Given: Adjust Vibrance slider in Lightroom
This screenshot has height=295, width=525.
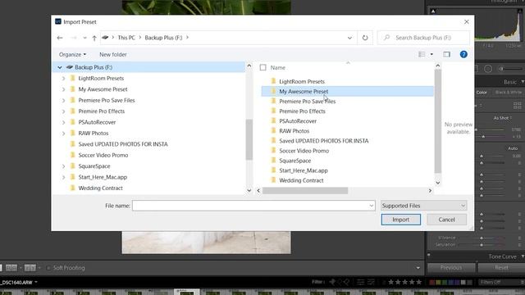Looking at the screenshot, I should tap(482, 238).
